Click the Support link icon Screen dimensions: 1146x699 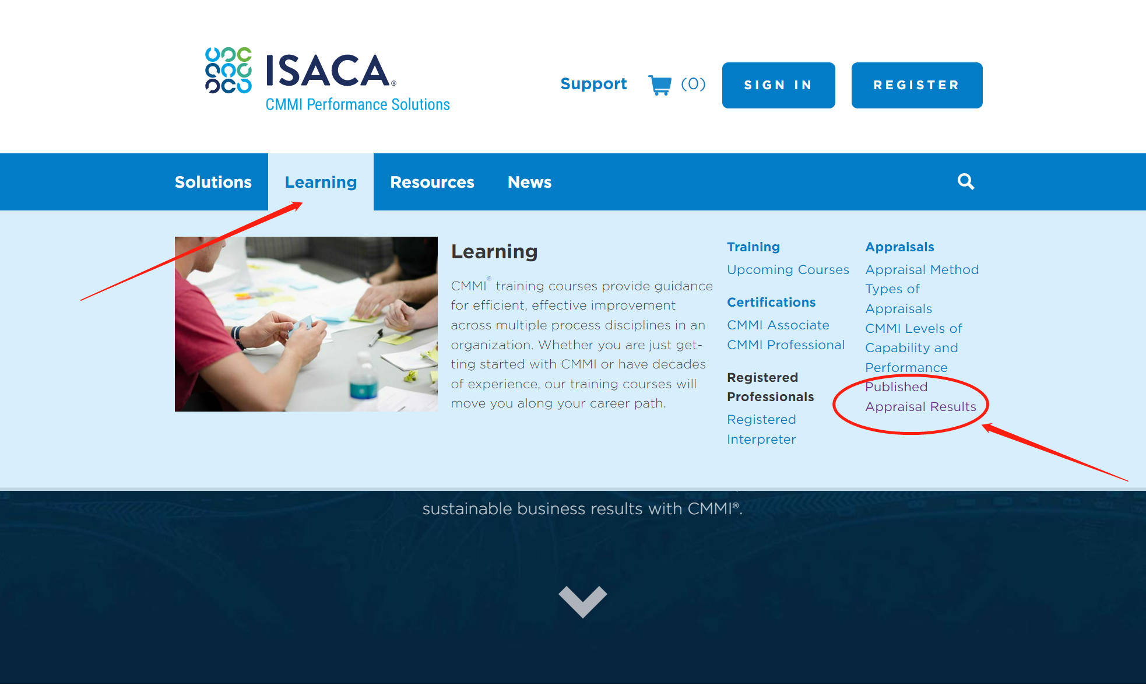click(x=593, y=85)
